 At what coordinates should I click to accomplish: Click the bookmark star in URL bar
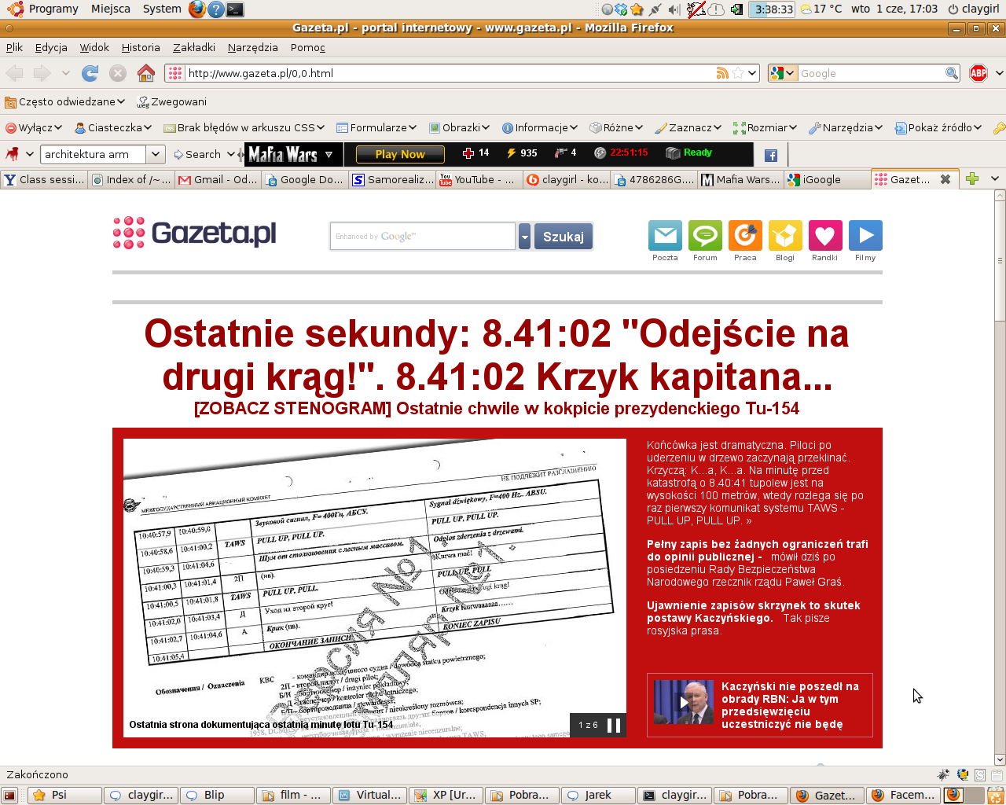738,73
